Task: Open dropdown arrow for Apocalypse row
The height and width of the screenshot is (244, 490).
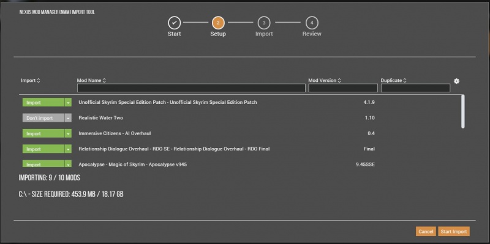Action: tap(68, 164)
